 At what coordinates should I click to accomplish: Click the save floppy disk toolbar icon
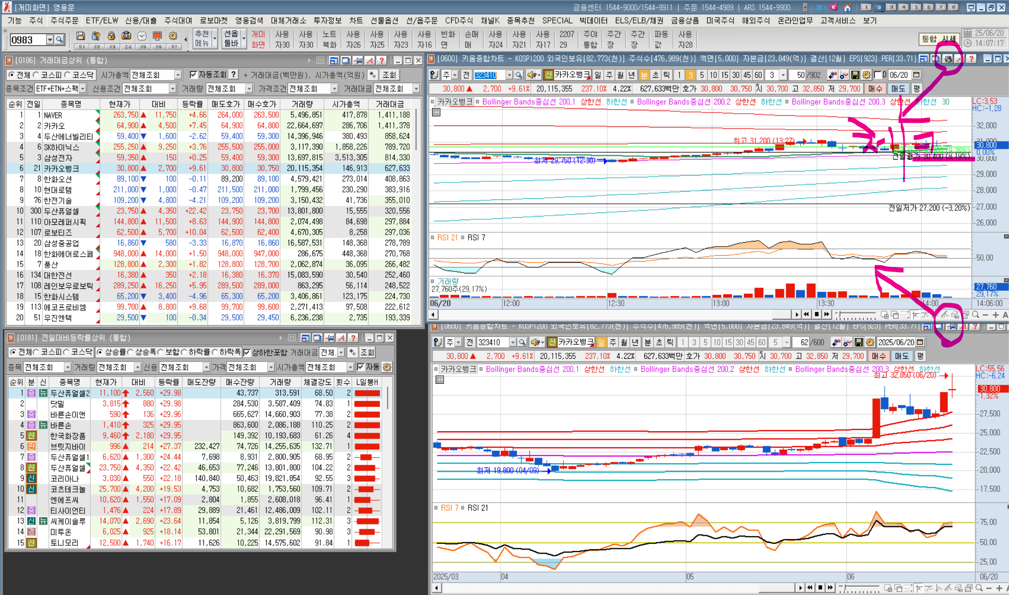[x=81, y=36]
